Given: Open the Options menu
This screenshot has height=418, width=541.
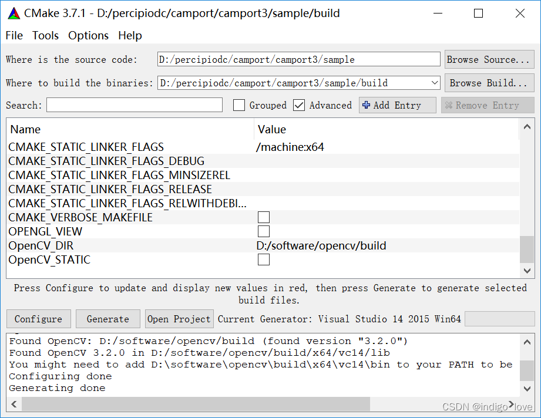Looking at the screenshot, I should click(x=88, y=36).
